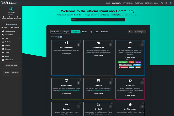Toggle notification bell on Showcase card

pos(142,83)
